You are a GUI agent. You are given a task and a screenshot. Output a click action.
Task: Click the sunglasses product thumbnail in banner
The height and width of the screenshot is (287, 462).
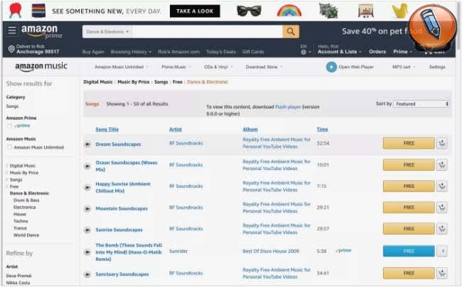[x=249, y=11]
